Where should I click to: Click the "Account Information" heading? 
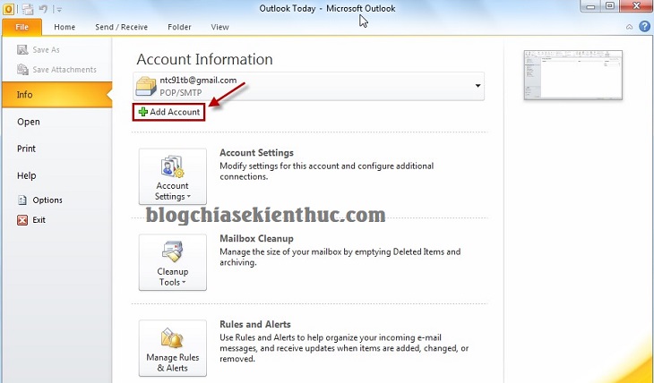click(x=204, y=59)
